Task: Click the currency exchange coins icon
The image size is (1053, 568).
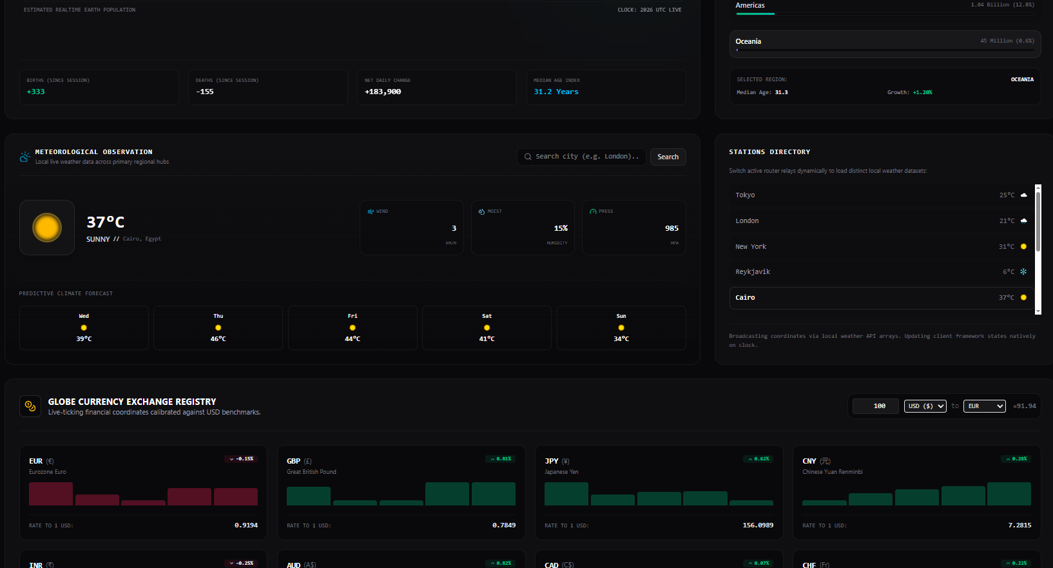Action: (30, 406)
